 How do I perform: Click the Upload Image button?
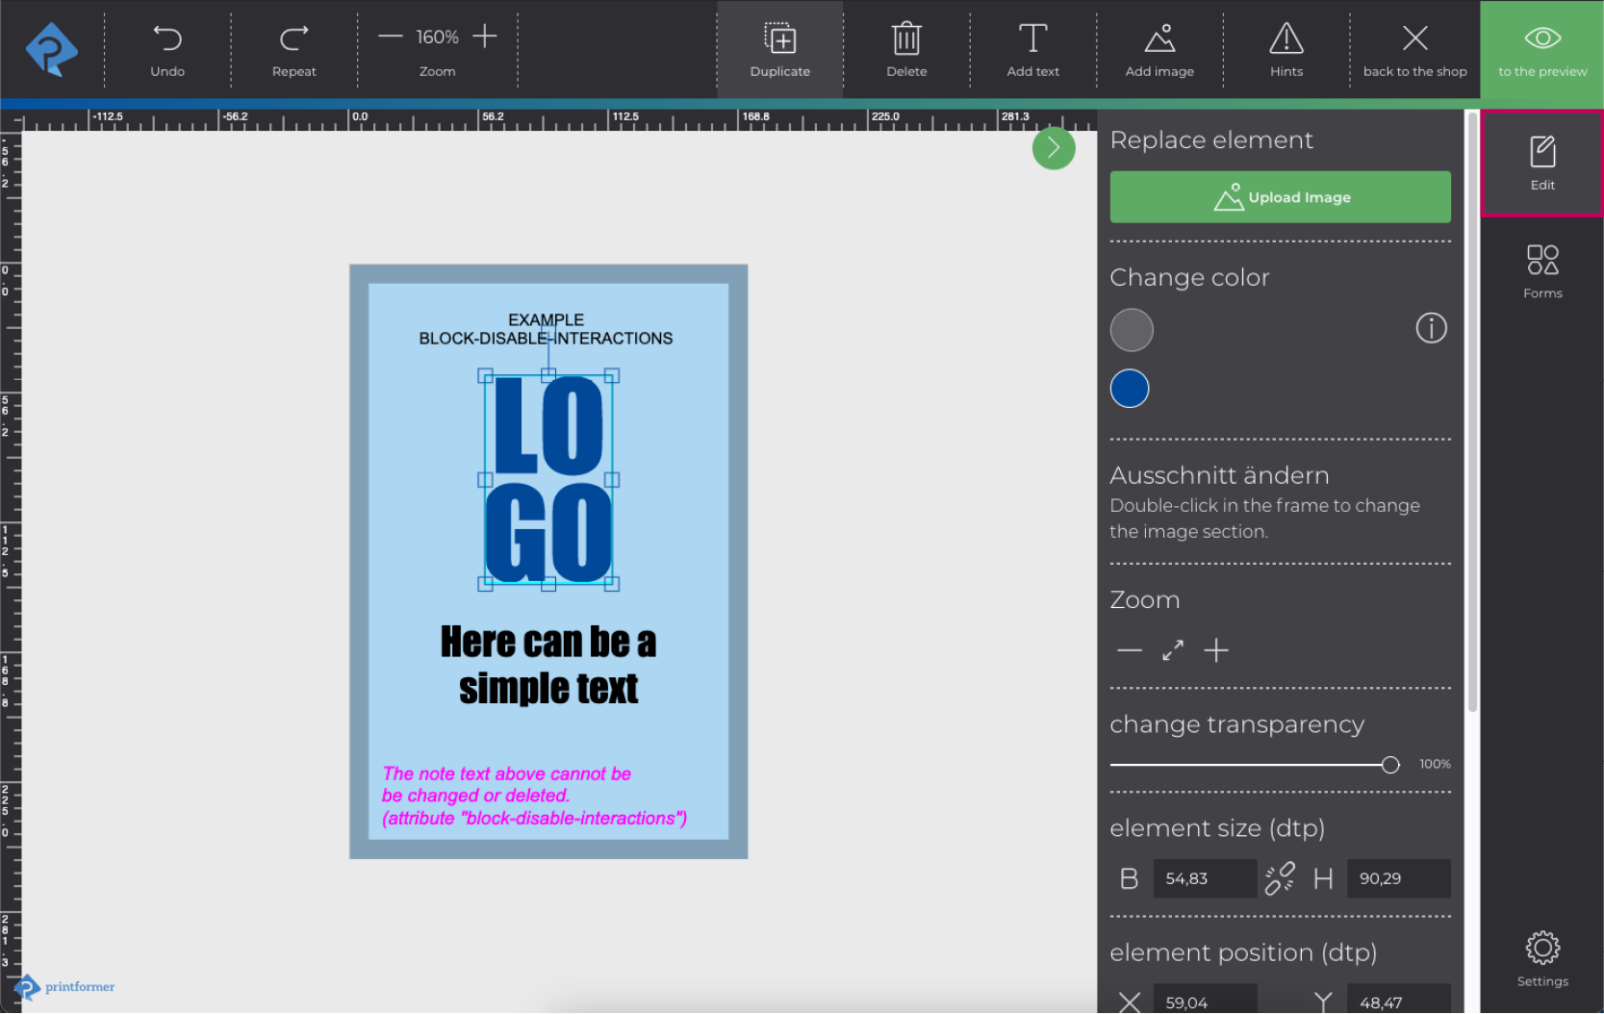[1280, 197]
